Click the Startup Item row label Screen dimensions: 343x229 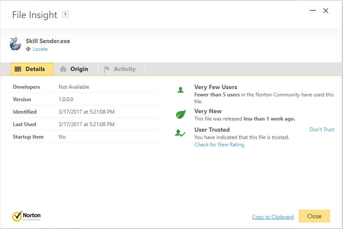point(28,136)
